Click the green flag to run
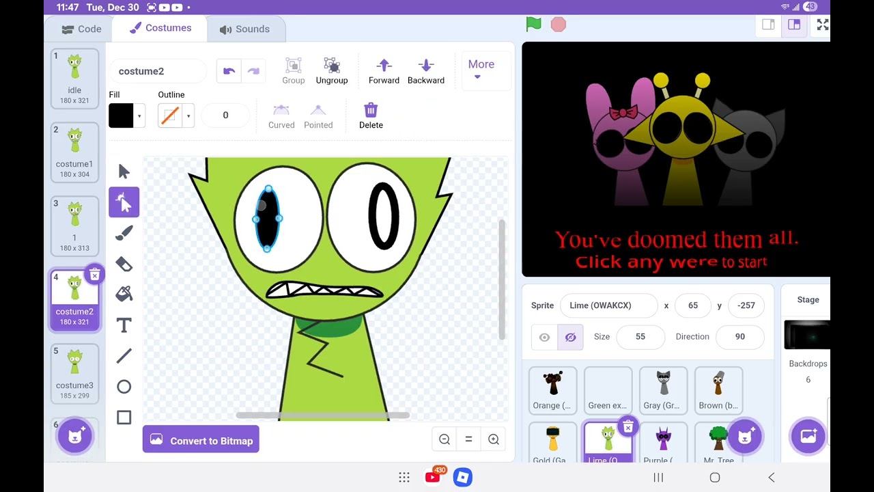The image size is (874, 492). click(533, 25)
